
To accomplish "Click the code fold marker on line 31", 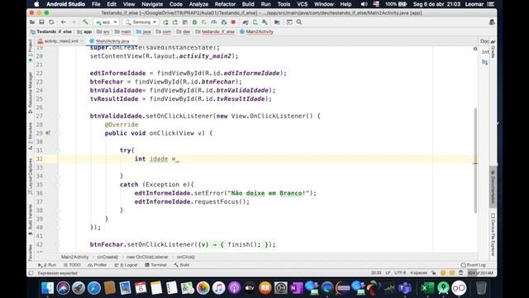I will (58, 150).
